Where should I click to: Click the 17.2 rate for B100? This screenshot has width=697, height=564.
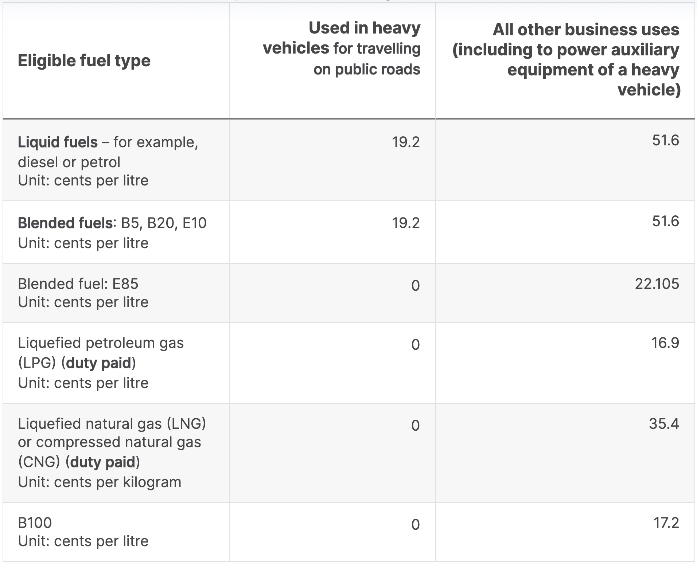[x=666, y=523]
